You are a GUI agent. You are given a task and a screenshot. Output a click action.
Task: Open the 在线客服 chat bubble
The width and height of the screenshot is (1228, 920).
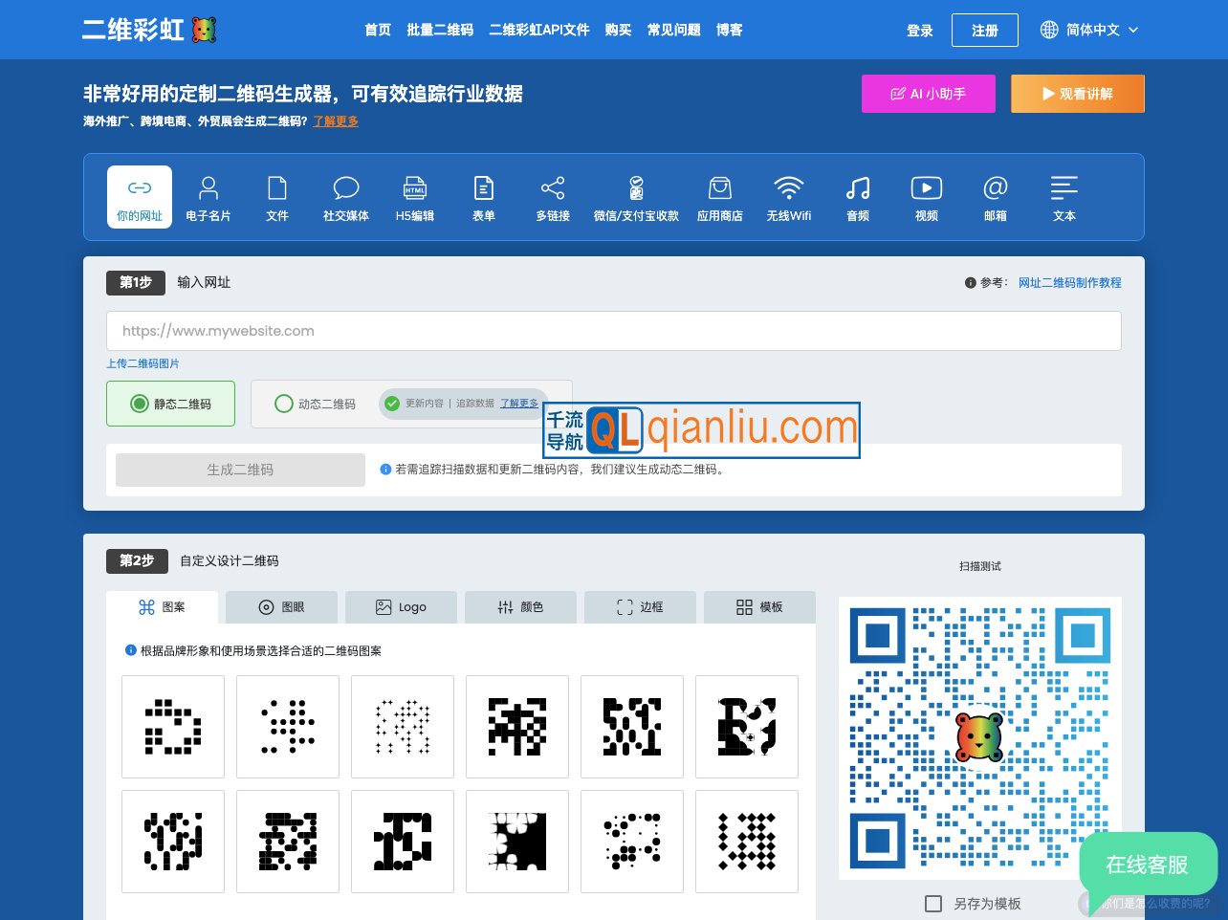click(1148, 865)
